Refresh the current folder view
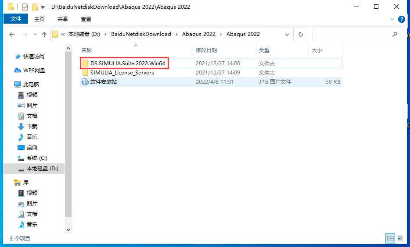The height and width of the screenshot is (247, 410). (300, 34)
